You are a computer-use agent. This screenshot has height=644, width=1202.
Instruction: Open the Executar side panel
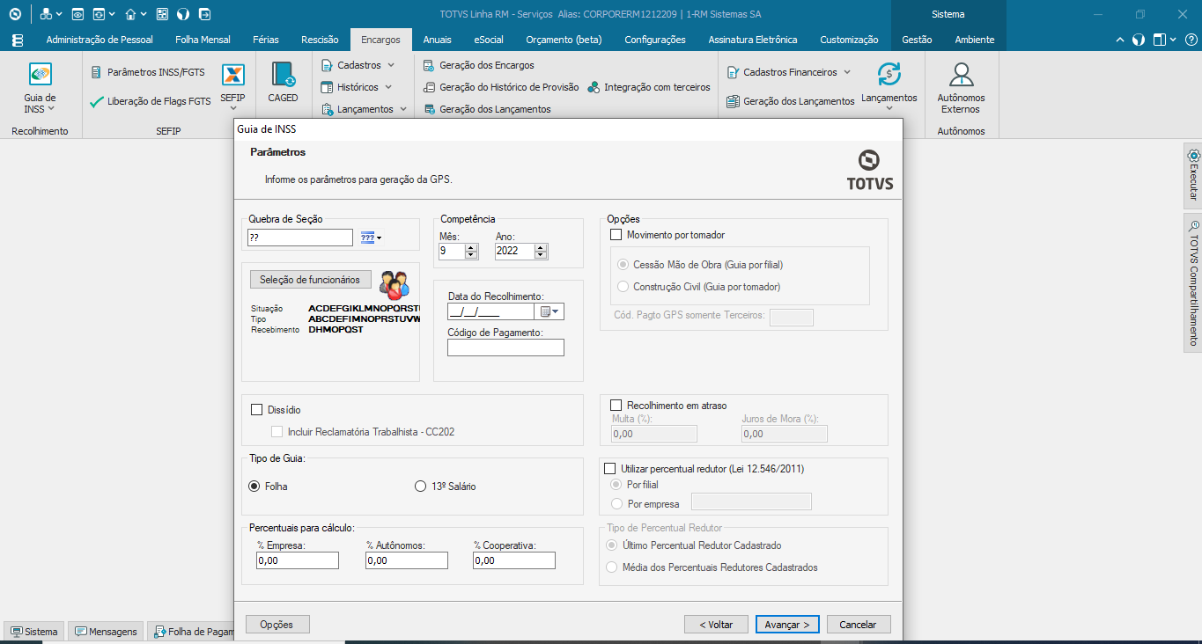[x=1193, y=174]
